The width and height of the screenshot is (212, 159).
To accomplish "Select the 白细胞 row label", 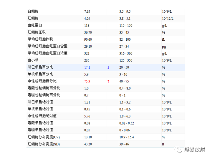I will click(33, 11).
